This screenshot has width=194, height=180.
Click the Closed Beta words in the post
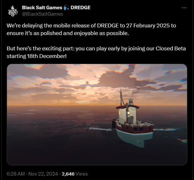tap(171, 48)
